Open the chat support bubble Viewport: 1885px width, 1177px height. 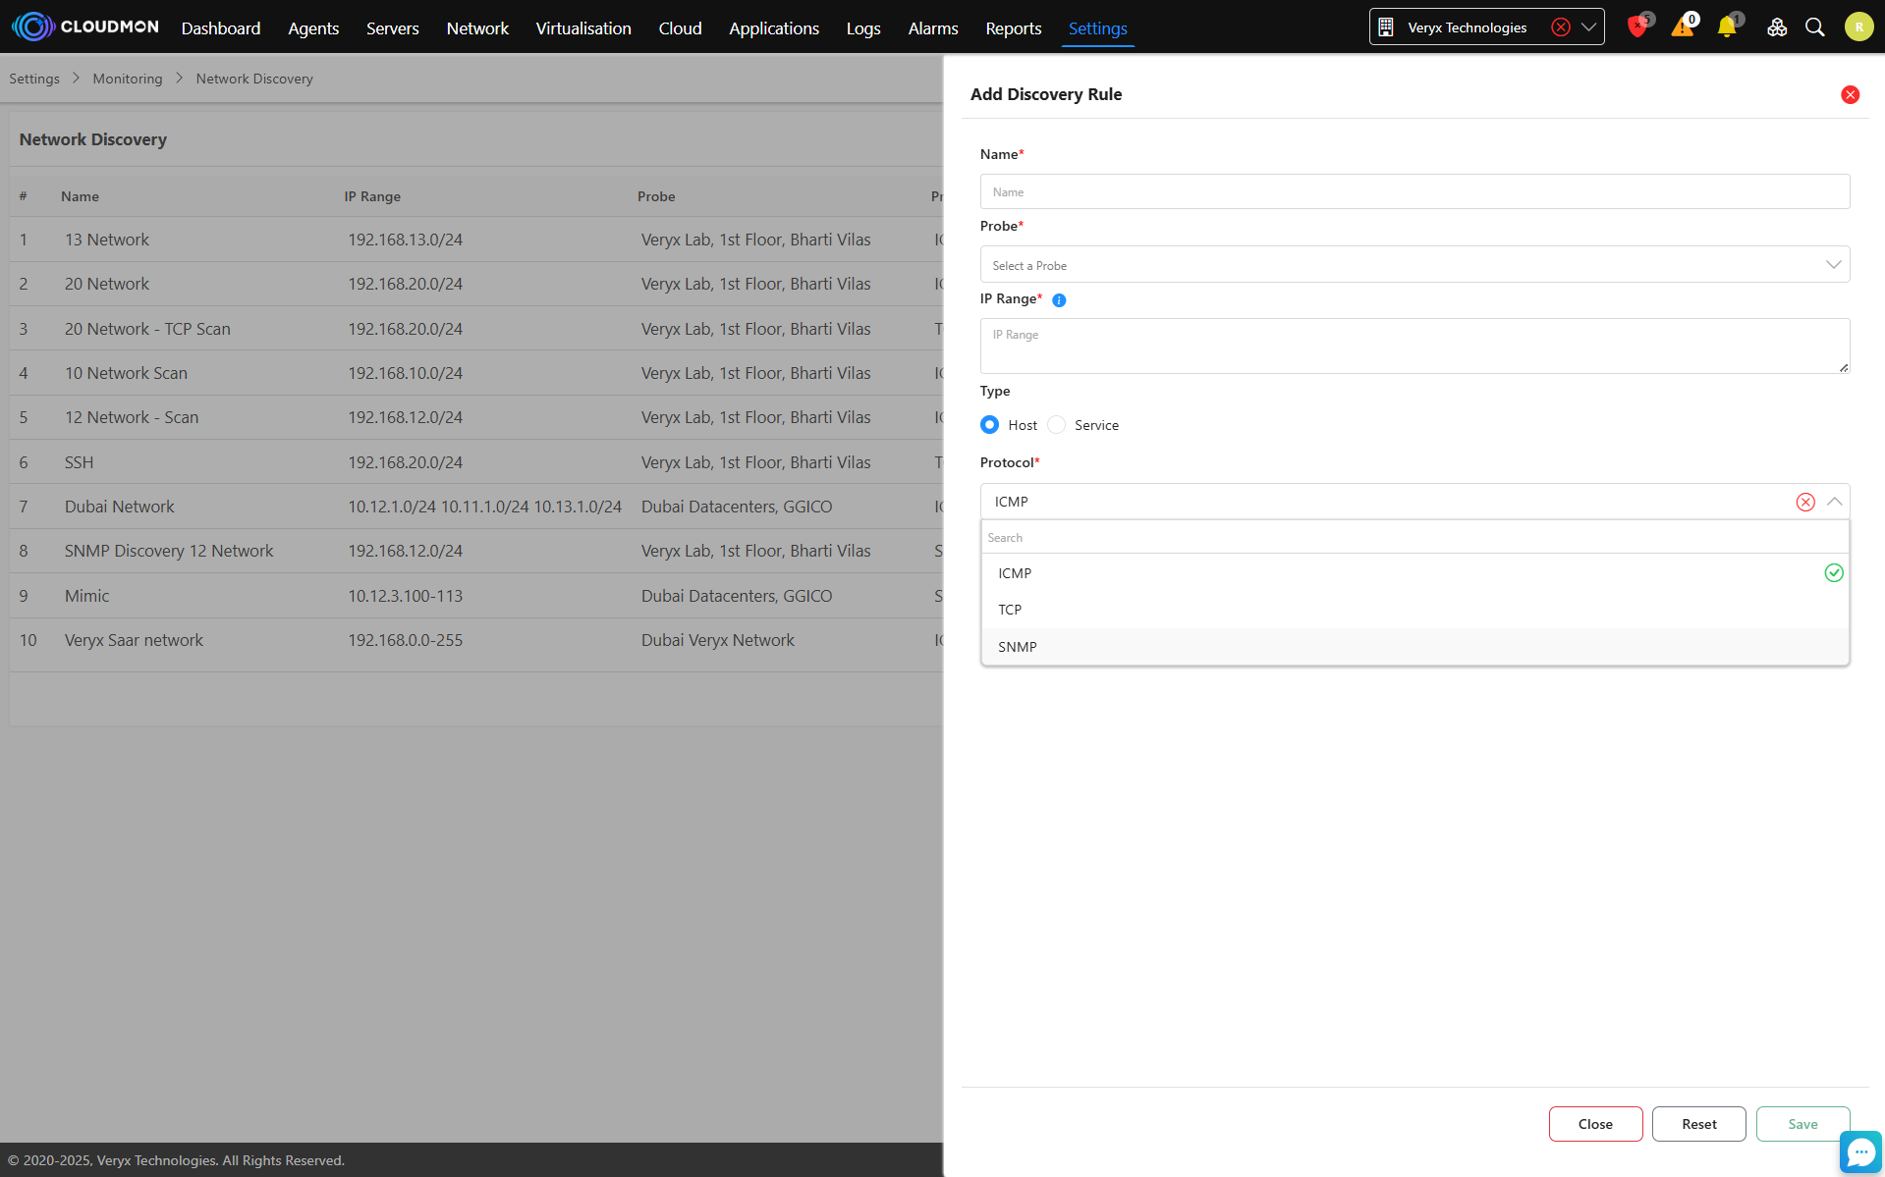[x=1860, y=1152]
